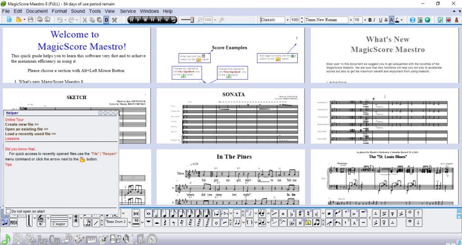Screen dimensions: 462x245
Task: Click the green note icon in bottom bar
Action: point(5,239)
